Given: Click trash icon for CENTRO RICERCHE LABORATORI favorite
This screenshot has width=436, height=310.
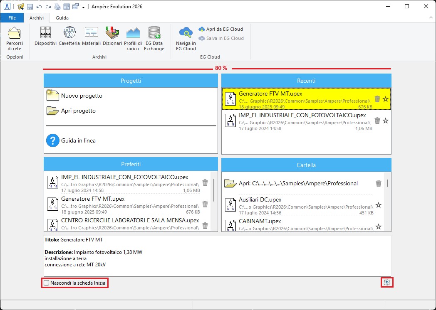Looking at the screenshot, I should [205, 226].
